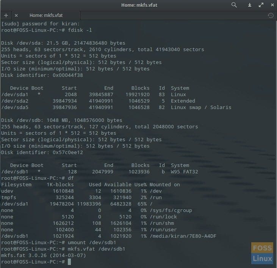Click the 'fdisk -l' command text

tap(80, 30)
